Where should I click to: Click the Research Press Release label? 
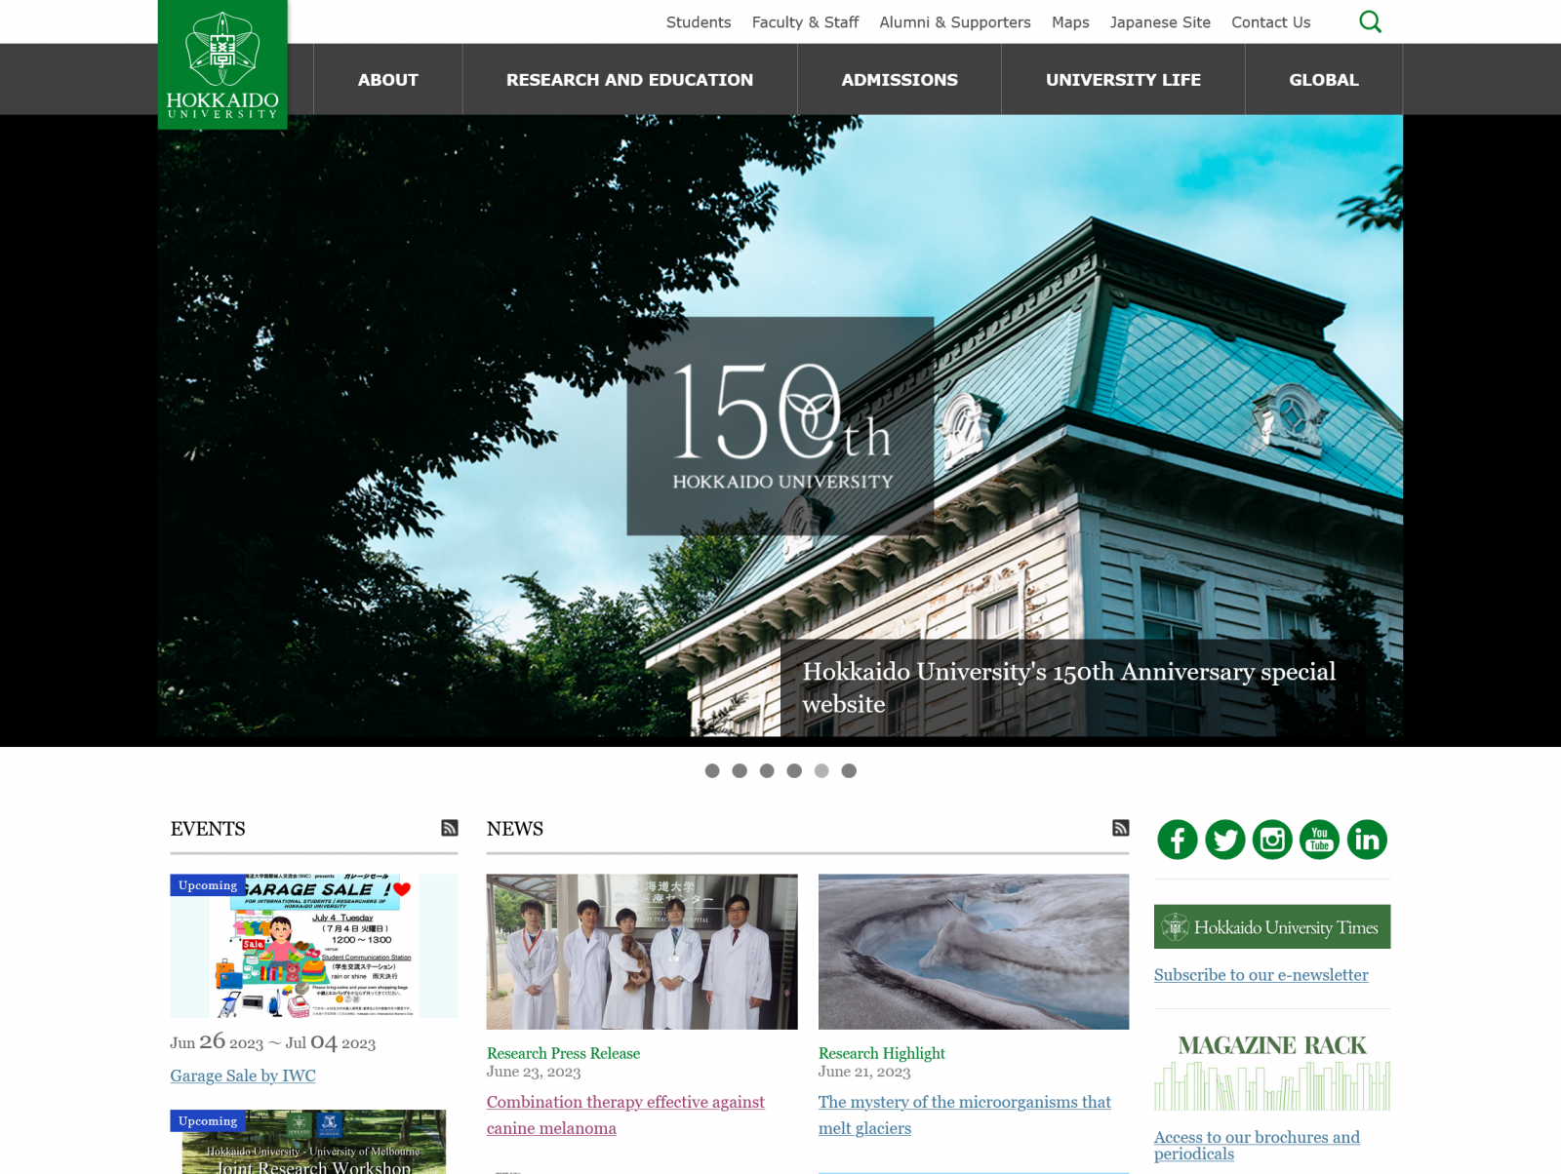564,1053
